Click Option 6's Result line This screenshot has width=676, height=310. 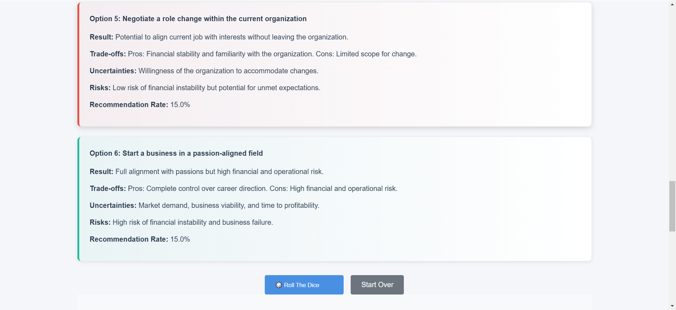tap(206, 172)
